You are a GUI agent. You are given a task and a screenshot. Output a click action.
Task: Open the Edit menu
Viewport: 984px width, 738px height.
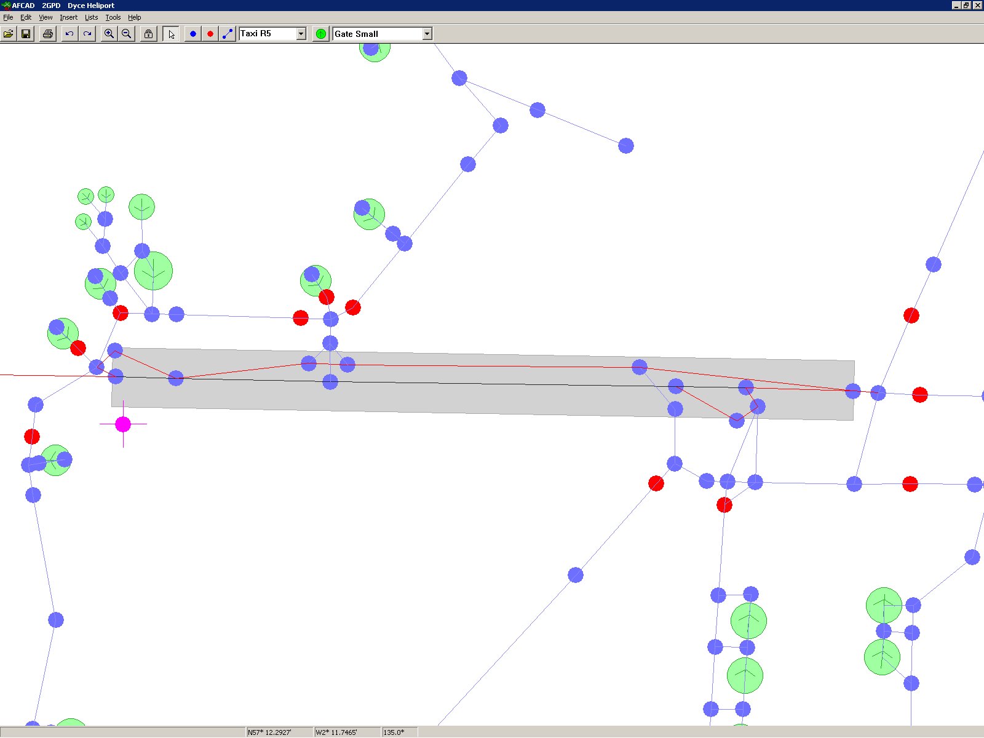26,17
